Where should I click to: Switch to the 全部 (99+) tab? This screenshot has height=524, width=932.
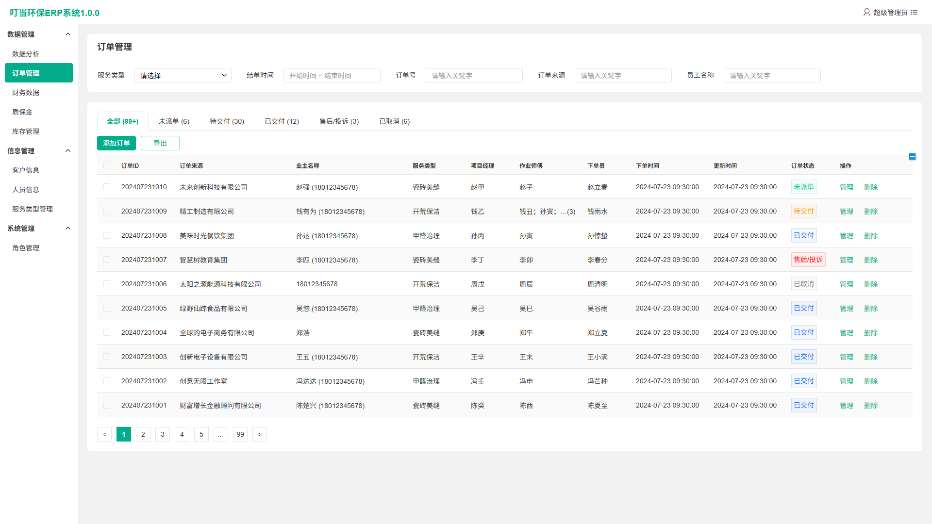click(123, 121)
